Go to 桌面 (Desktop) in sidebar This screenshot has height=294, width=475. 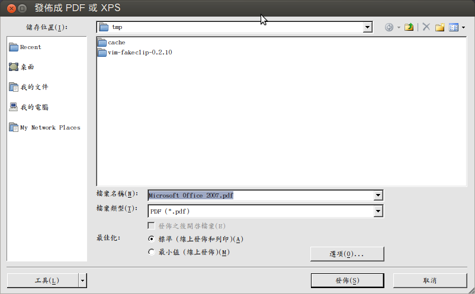tap(21, 67)
